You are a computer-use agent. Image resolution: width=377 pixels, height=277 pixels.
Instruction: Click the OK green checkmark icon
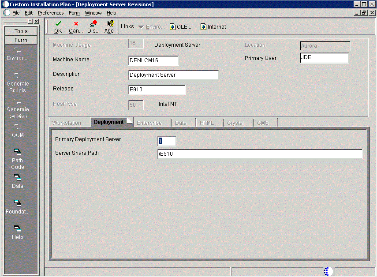click(58, 23)
